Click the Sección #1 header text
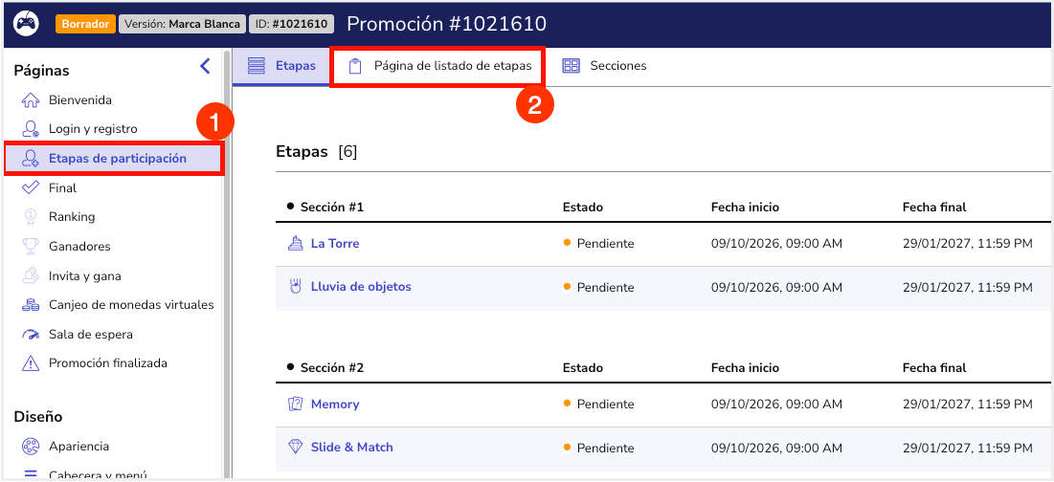 tap(332, 207)
